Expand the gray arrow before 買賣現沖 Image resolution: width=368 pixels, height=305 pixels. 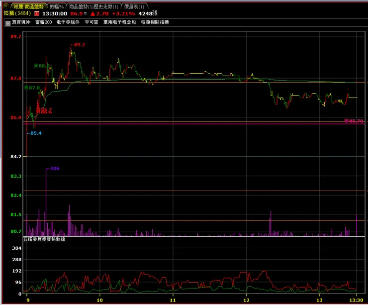click(8, 23)
